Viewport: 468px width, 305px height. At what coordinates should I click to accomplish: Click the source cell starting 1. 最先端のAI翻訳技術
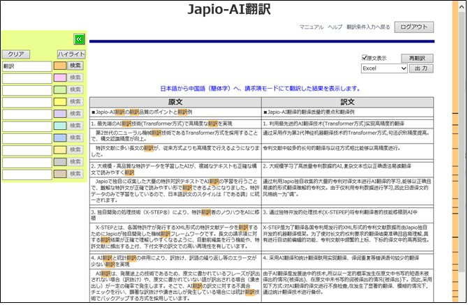tap(175, 124)
